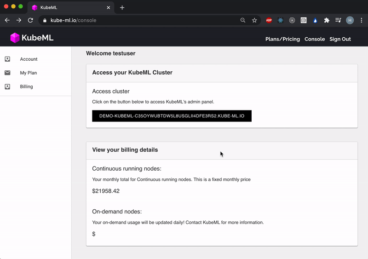Click the browser forward arrow

coord(19,20)
